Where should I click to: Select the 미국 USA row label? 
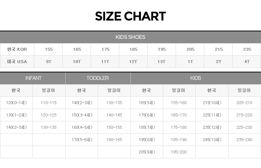click(17, 62)
